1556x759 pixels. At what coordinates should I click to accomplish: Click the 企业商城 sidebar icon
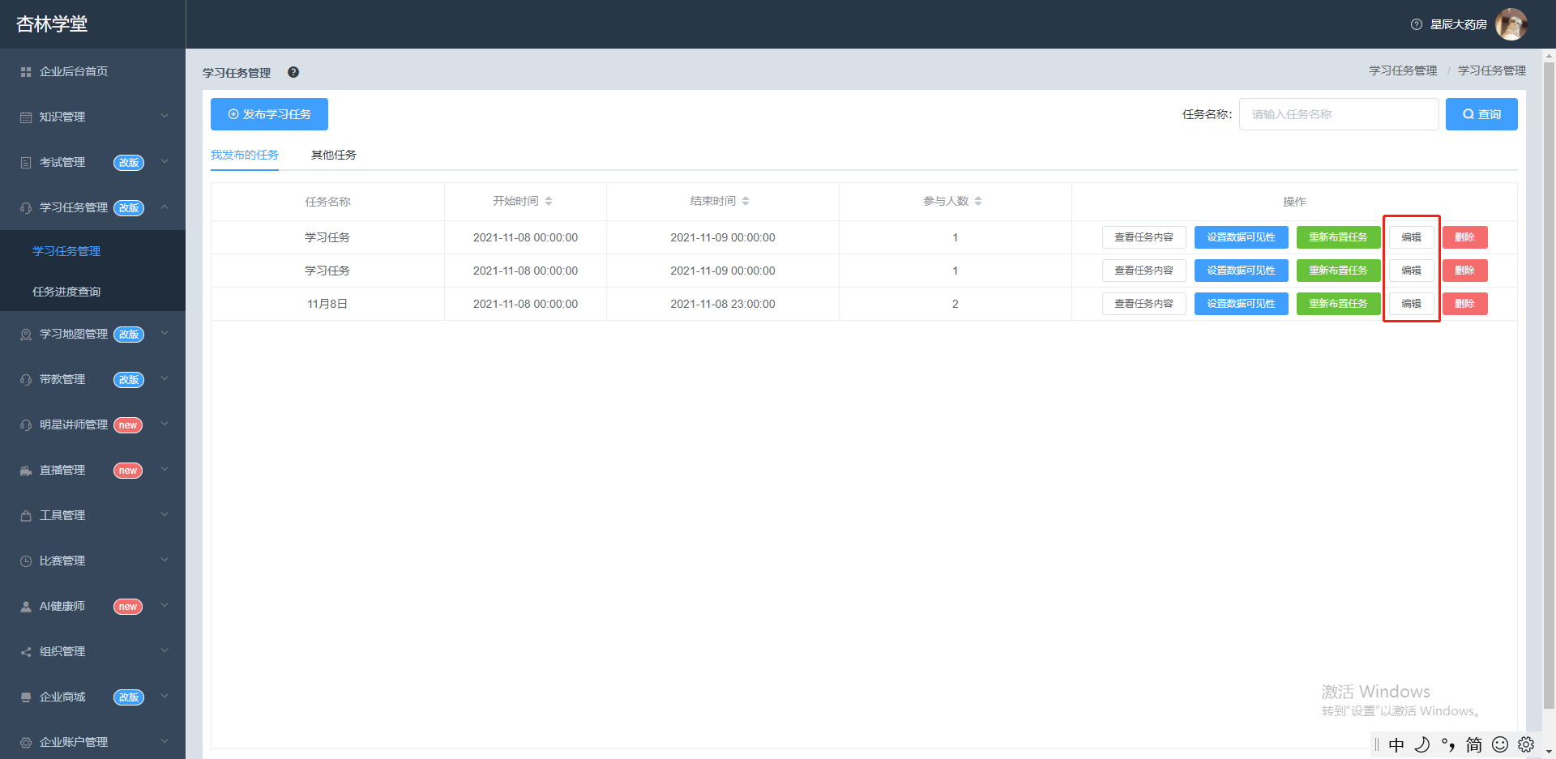pyautogui.click(x=26, y=697)
